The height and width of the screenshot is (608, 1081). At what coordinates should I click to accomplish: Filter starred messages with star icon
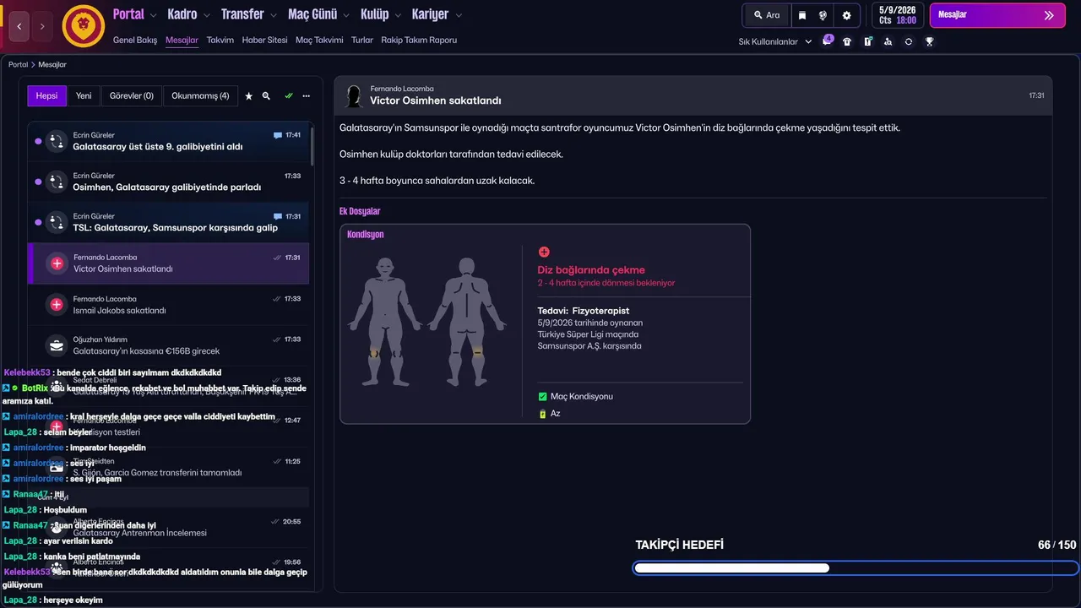coord(248,96)
